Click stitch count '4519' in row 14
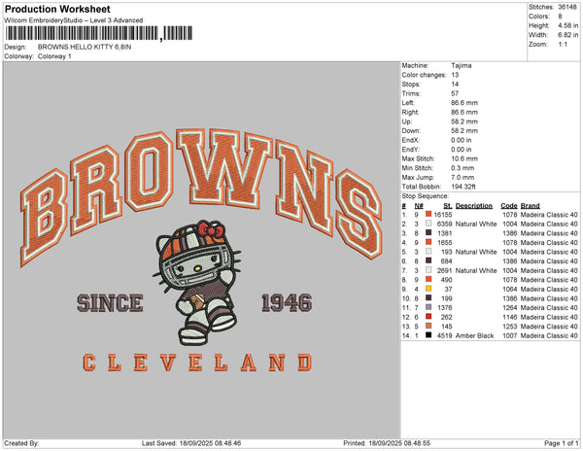Viewport: 583px width, 451px height. [444, 335]
